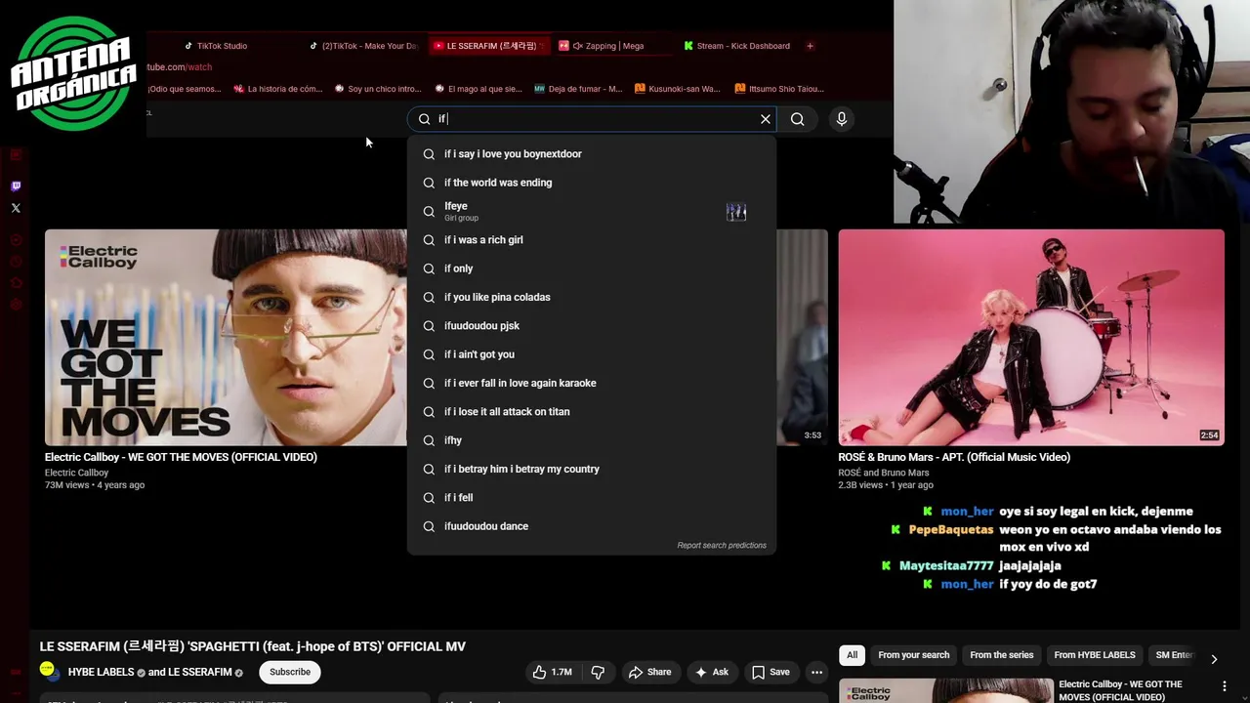Share the SPAGHETTI video
Screen dimensions: 1250x703
(650, 672)
